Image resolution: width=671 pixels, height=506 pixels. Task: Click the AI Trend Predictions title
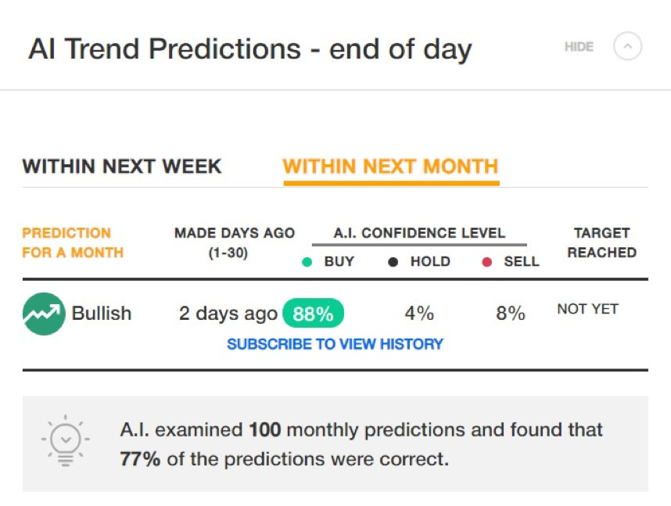[x=250, y=48]
